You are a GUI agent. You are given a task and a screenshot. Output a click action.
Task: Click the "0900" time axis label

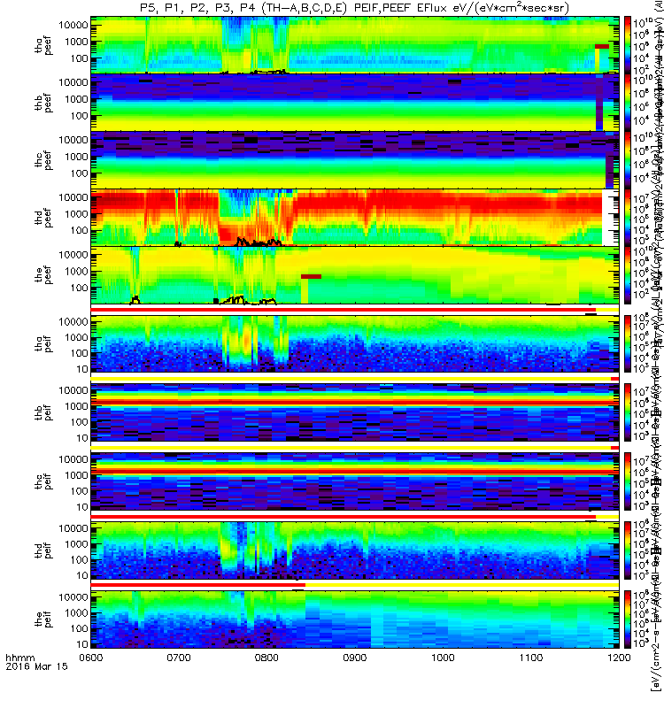[355, 658]
